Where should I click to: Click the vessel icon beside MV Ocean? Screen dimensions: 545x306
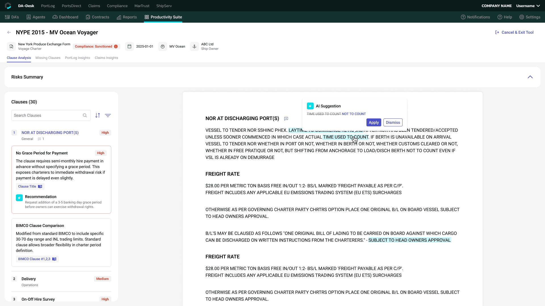[x=163, y=46]
